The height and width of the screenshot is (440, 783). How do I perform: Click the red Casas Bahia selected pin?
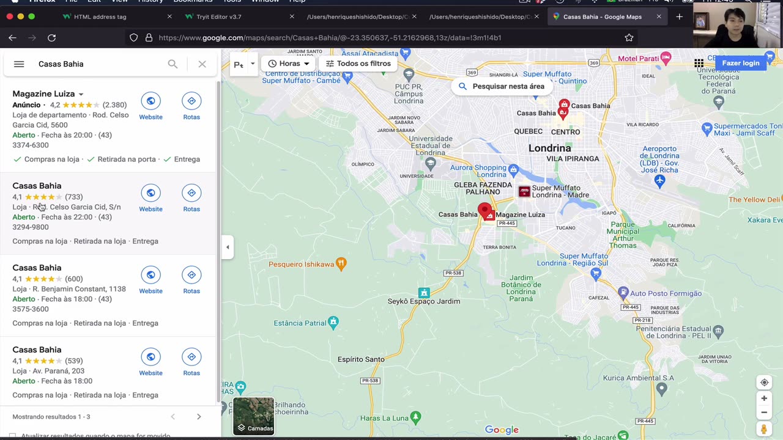pos(484,212)
